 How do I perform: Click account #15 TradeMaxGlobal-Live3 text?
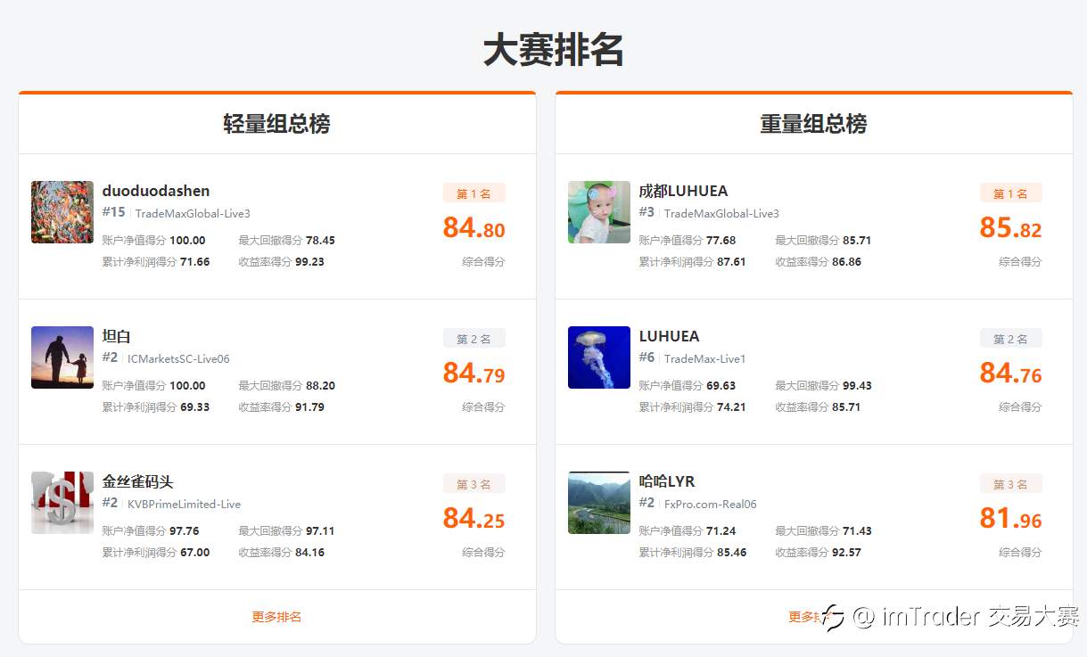[x=177, y=213]
